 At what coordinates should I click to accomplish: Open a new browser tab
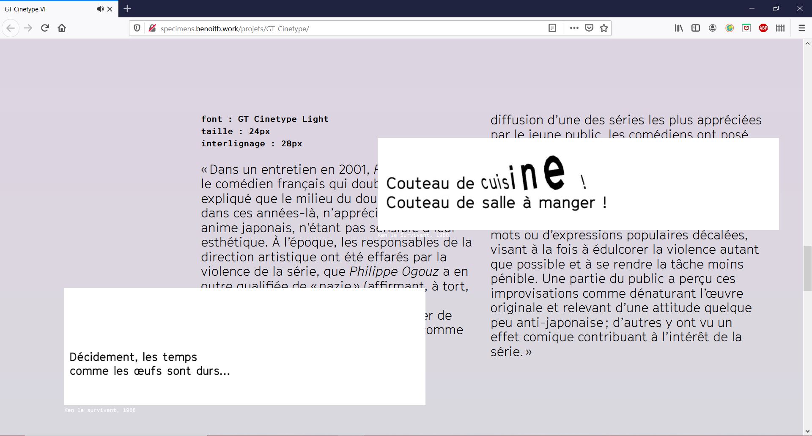pyautogui.click(x=127, y=8)
